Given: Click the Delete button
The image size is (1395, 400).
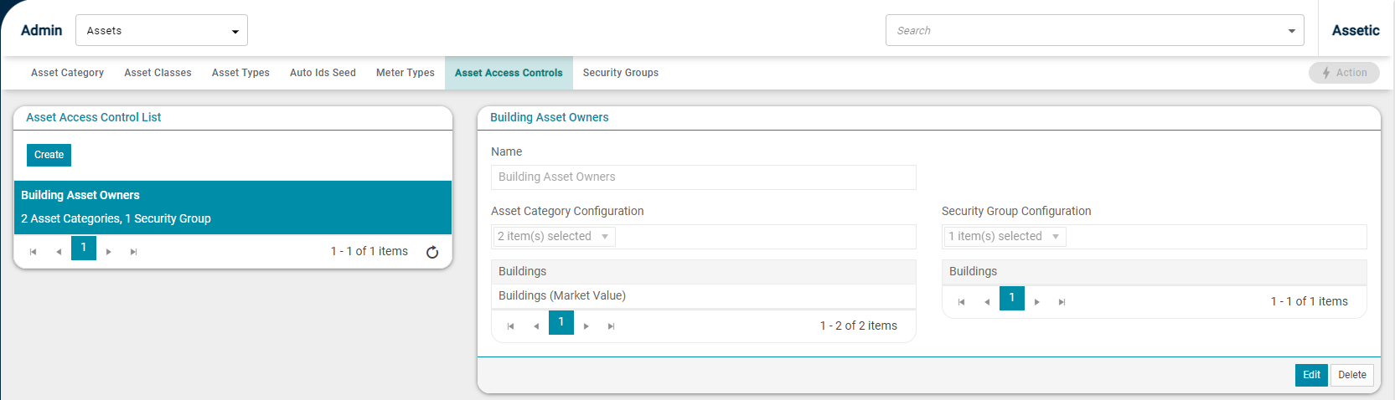Looking at the screenshot, I should [1352, 375].
